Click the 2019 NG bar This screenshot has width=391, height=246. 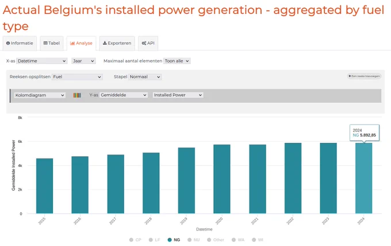pyautogui.click(x=186, y=180)
